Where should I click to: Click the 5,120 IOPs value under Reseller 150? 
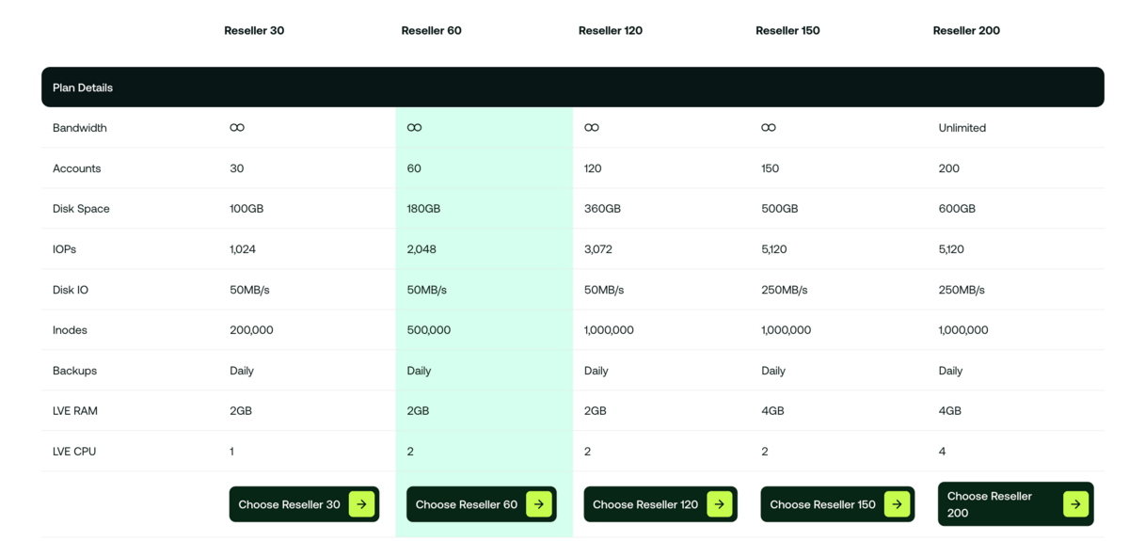(x=776, y=249)
